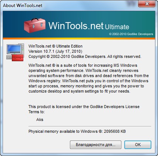Open the Благодарности для... credits button
158x156 pixels.
tap(95, 145)
